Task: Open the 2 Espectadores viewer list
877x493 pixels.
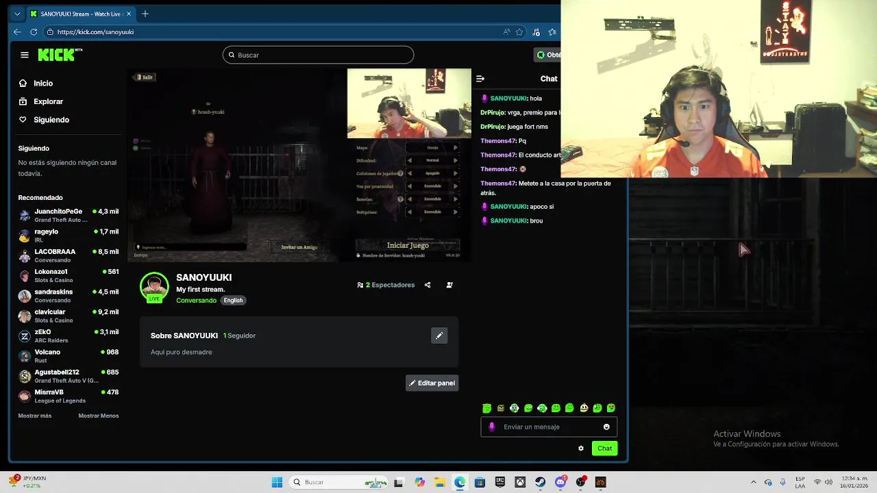Action: click(386, 285)
